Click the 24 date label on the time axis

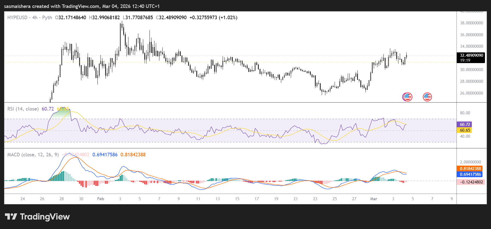point(22,199)
